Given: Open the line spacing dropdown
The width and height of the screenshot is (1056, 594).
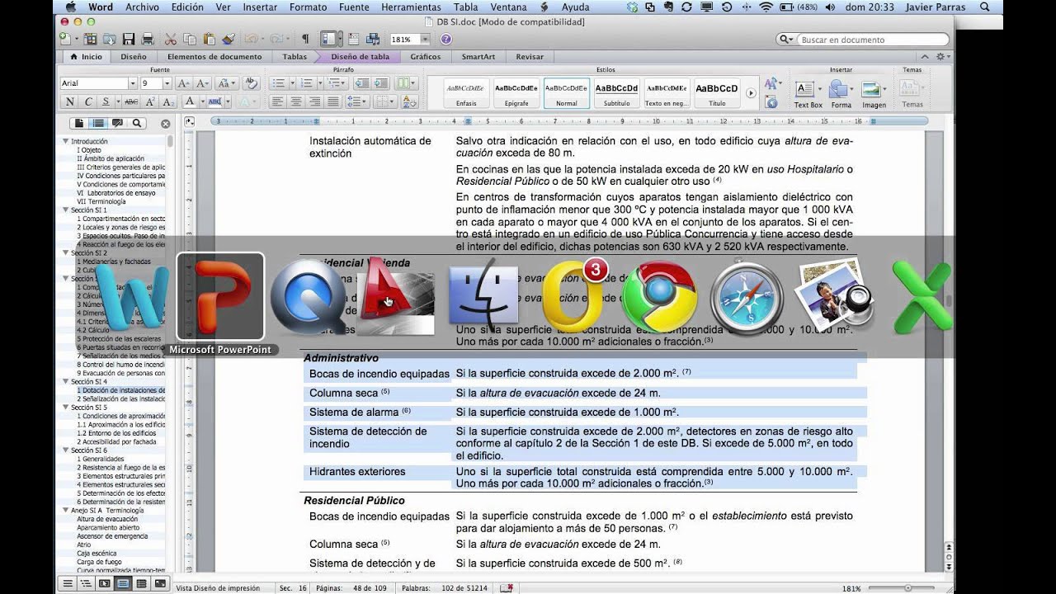Looking at the screenshot, I should (357, 101).
